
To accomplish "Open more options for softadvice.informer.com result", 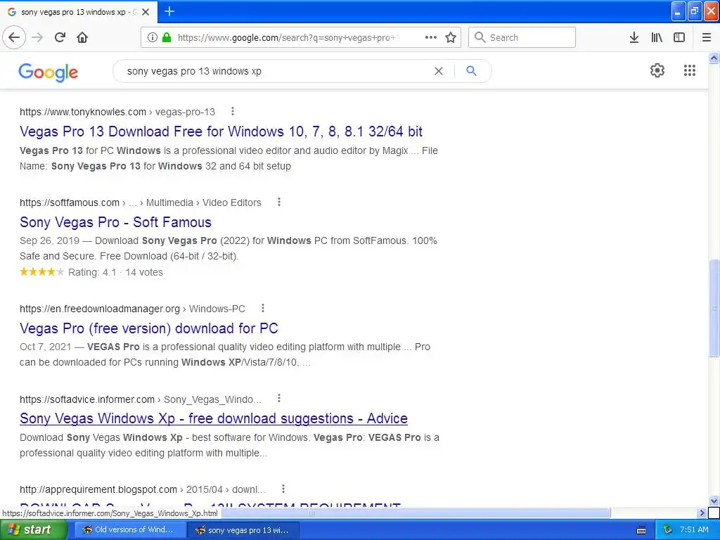I will pos(278,399).
